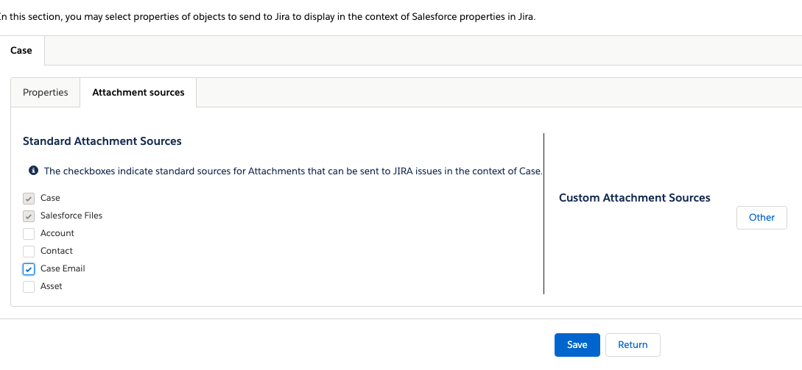Click the Standard Attachment Sources heading
Viewport: 802px width, 370px height.
(x=102, y=141)
